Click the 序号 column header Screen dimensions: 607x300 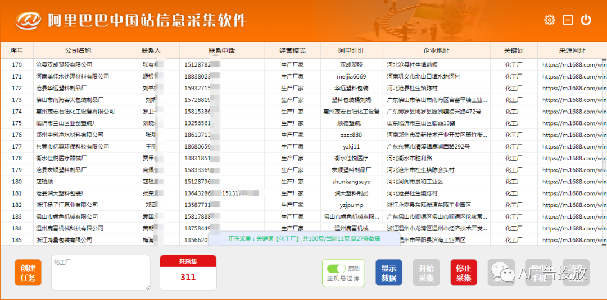[17, 50]
